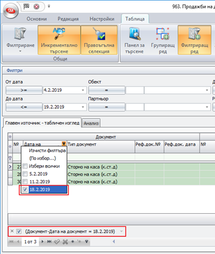Open the SM application menu button
Viewport: 215px width, 254px height.
11,10
